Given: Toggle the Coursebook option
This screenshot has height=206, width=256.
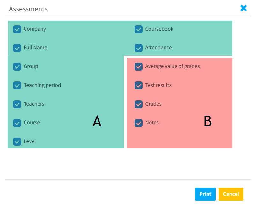Looking at the screenshot, I should [139, 29].
